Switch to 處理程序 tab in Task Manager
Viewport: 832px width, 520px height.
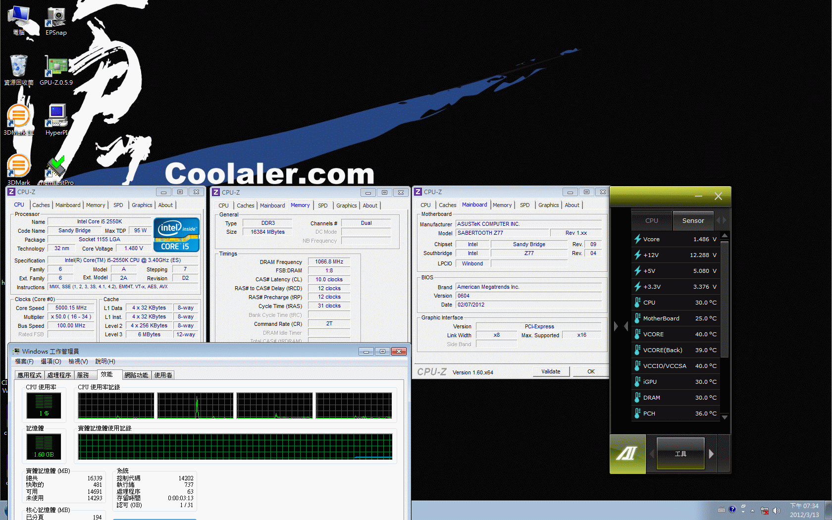coord(59,375)
